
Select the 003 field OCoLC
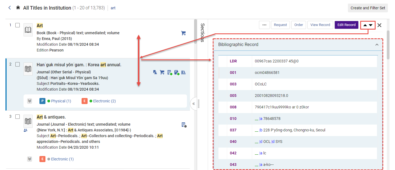click(x=298, y=84)
